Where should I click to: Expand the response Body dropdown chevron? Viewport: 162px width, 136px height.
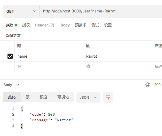(18, 85)
